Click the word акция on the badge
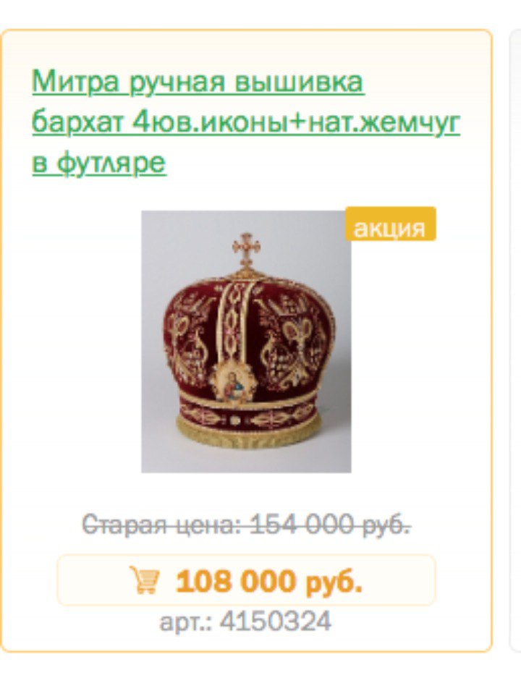The width and height of the screenshot is (521, 691). click(389, 228)
